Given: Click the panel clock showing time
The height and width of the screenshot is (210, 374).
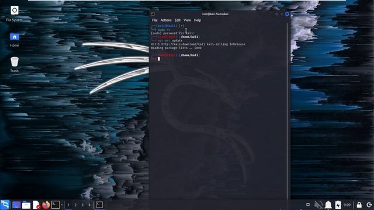Looking at the screenshot, I should 347,205.
